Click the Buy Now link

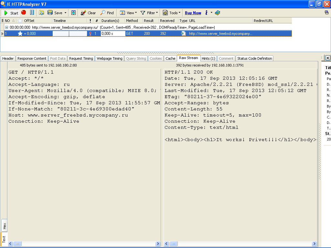tap(193, 13)
